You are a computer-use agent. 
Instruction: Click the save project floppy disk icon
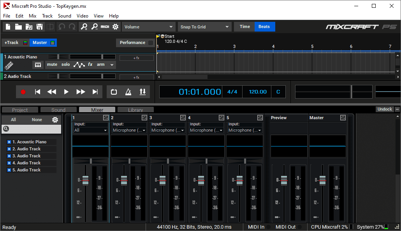(39, 27)
